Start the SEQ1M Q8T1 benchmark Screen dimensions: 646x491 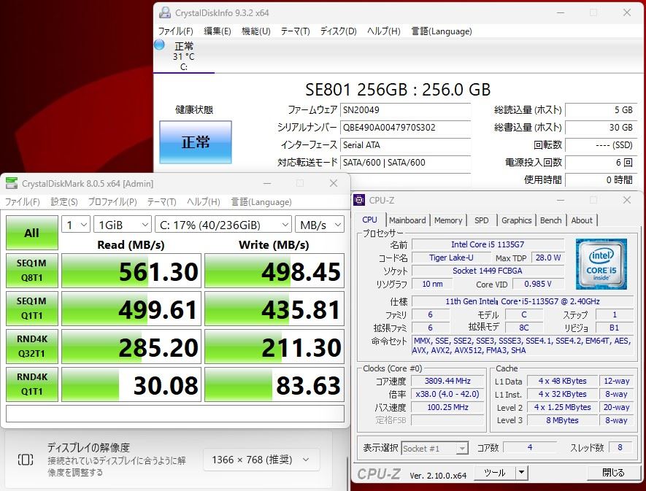point(31,271)
